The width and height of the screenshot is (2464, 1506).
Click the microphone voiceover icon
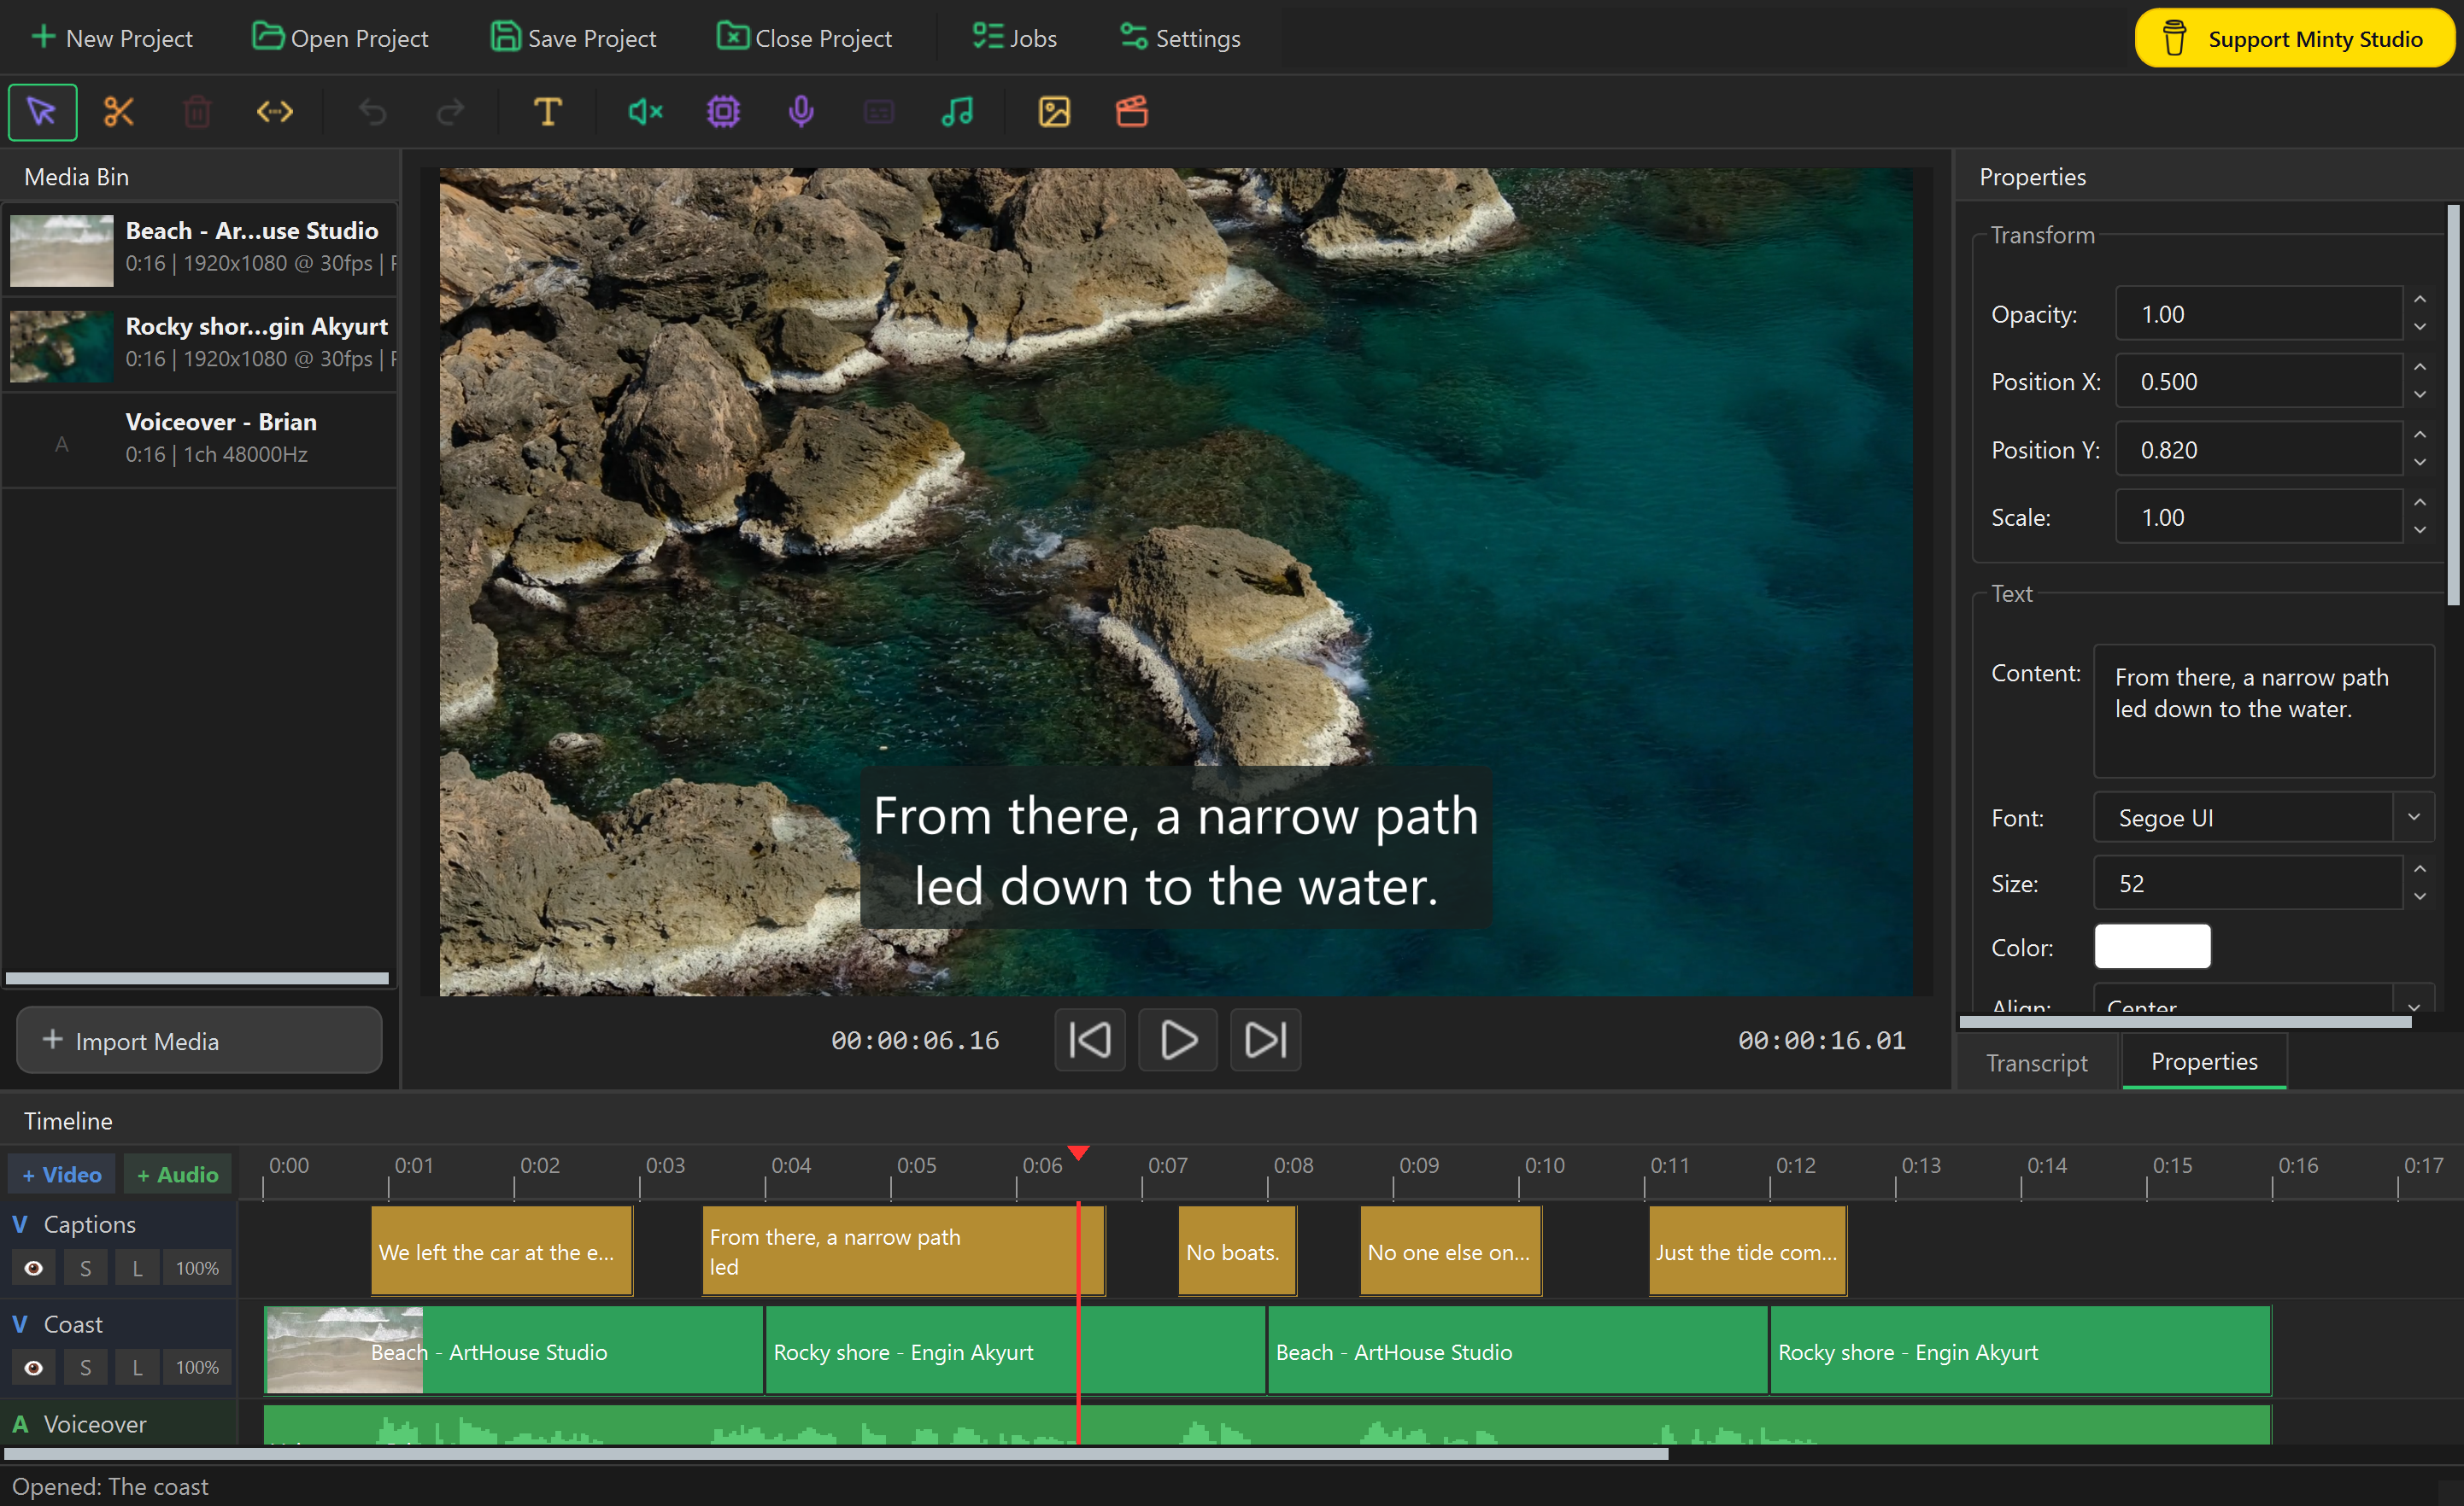(x=801, y=112)
